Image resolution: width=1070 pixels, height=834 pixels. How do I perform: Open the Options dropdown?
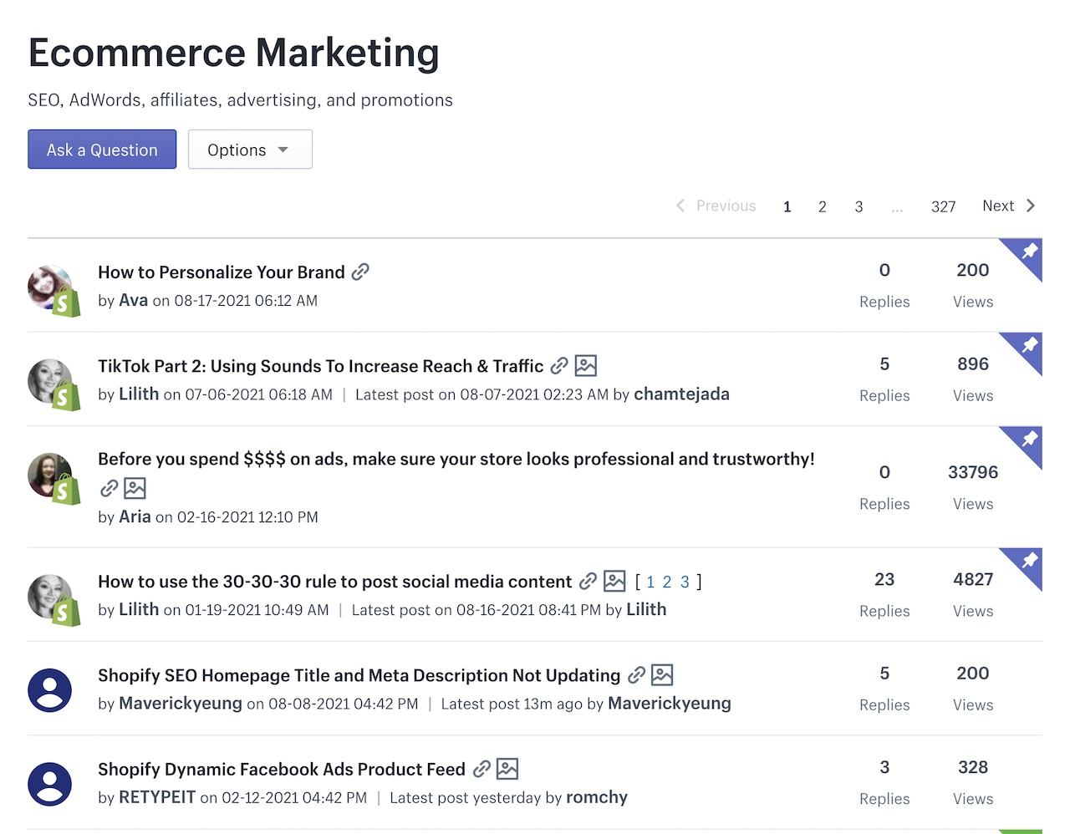pos(250,150)
